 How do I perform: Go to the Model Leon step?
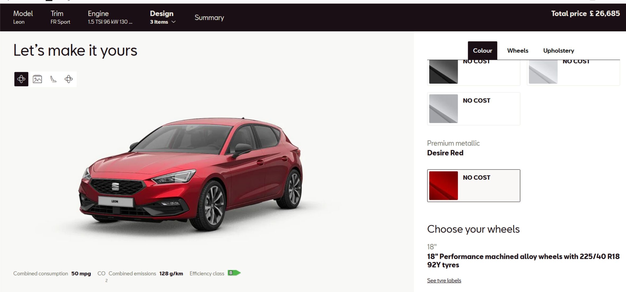[23, 17]
